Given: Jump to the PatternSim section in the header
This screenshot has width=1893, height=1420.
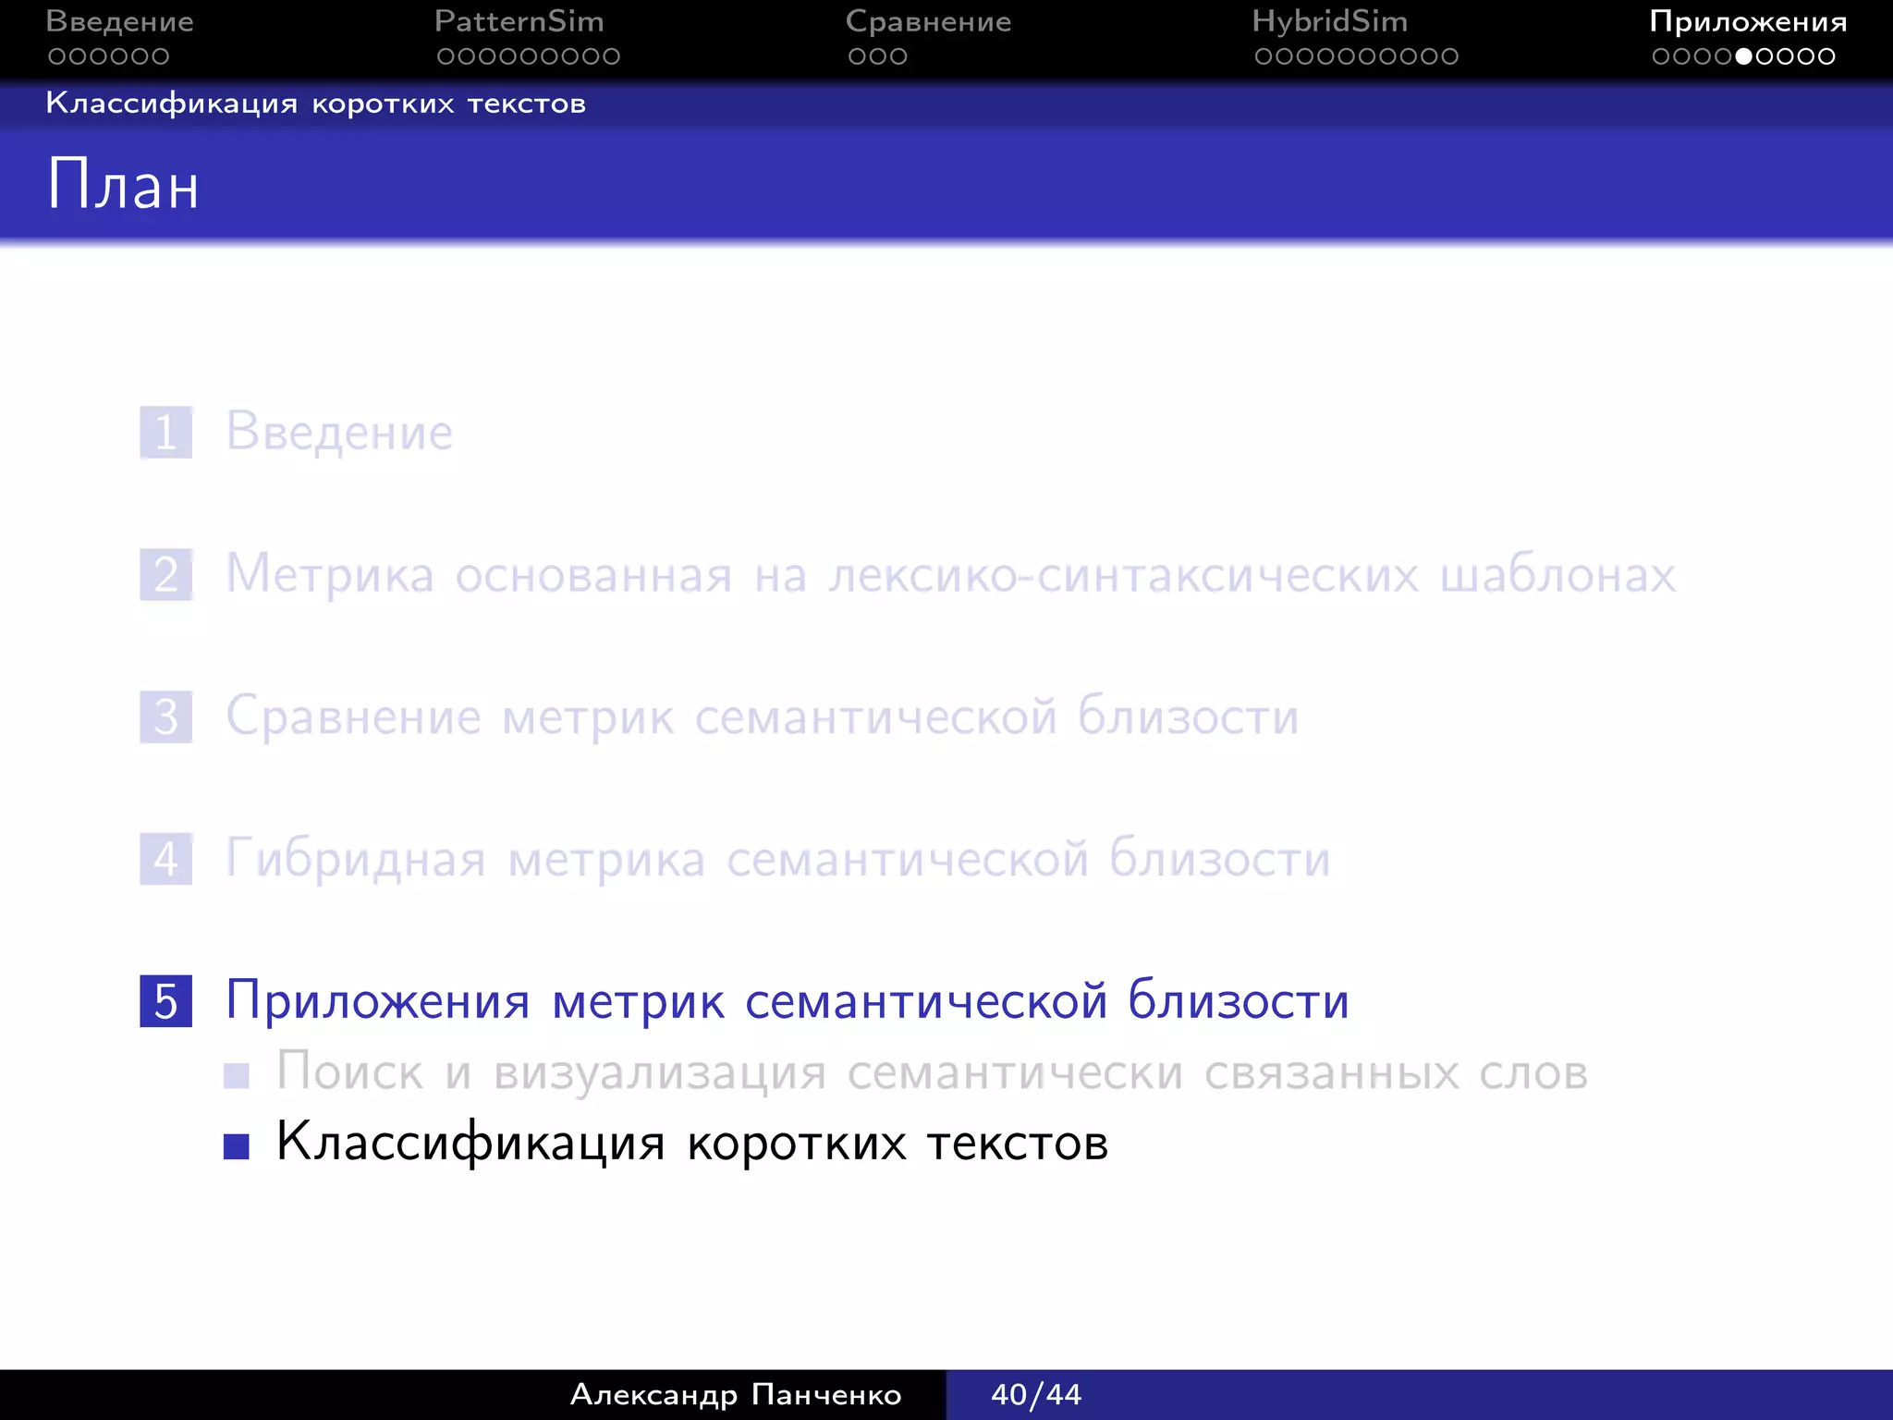Looking at the screenshot, I should coord(519,21).
